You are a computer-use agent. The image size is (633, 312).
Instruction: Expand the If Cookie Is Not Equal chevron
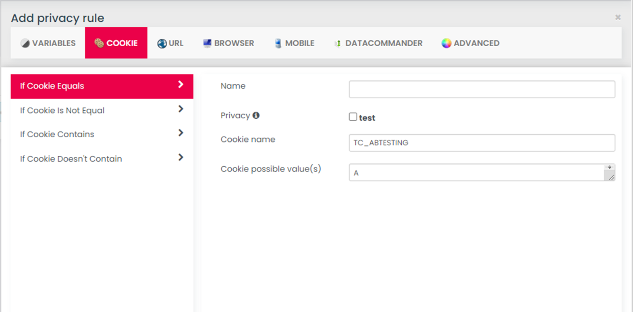(181, 109)
